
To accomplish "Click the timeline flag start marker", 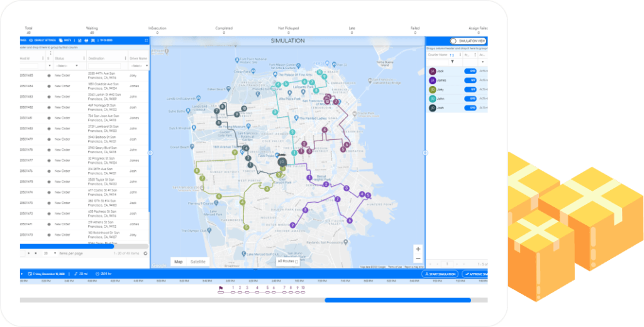I will pyautogui.click(x=221, y=289).
